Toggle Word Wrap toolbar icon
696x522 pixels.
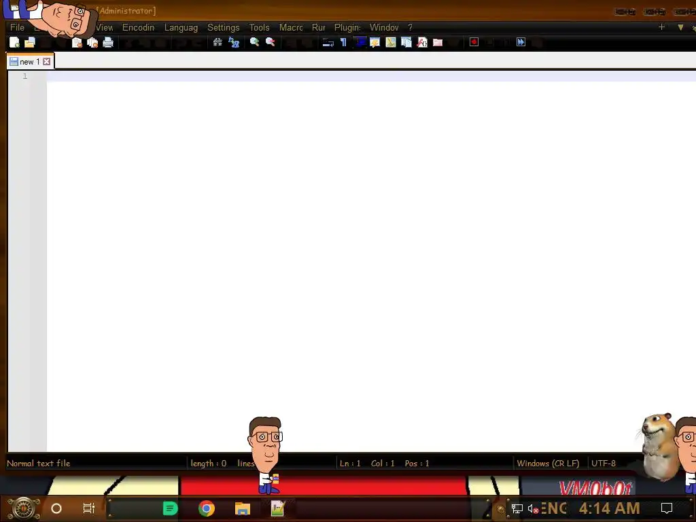[328, 42]
